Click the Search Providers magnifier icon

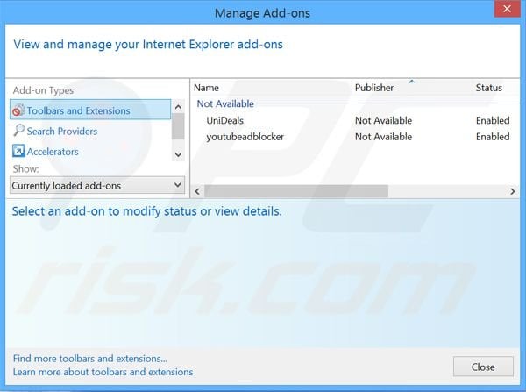(18, 131)
